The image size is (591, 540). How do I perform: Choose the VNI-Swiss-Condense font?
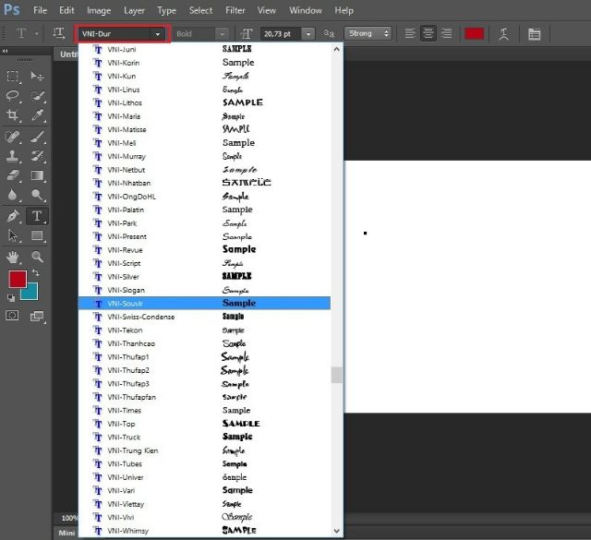pyautogui.click(x=204, y=317)
